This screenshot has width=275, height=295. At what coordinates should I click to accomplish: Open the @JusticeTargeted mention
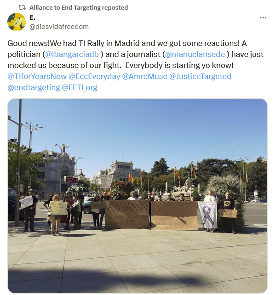tap(201, 76)
